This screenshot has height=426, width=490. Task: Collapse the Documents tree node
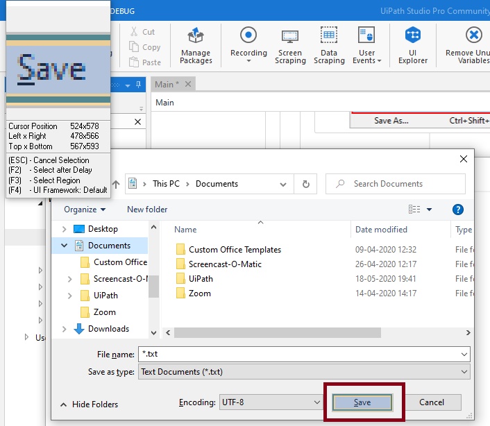point(65,246)
